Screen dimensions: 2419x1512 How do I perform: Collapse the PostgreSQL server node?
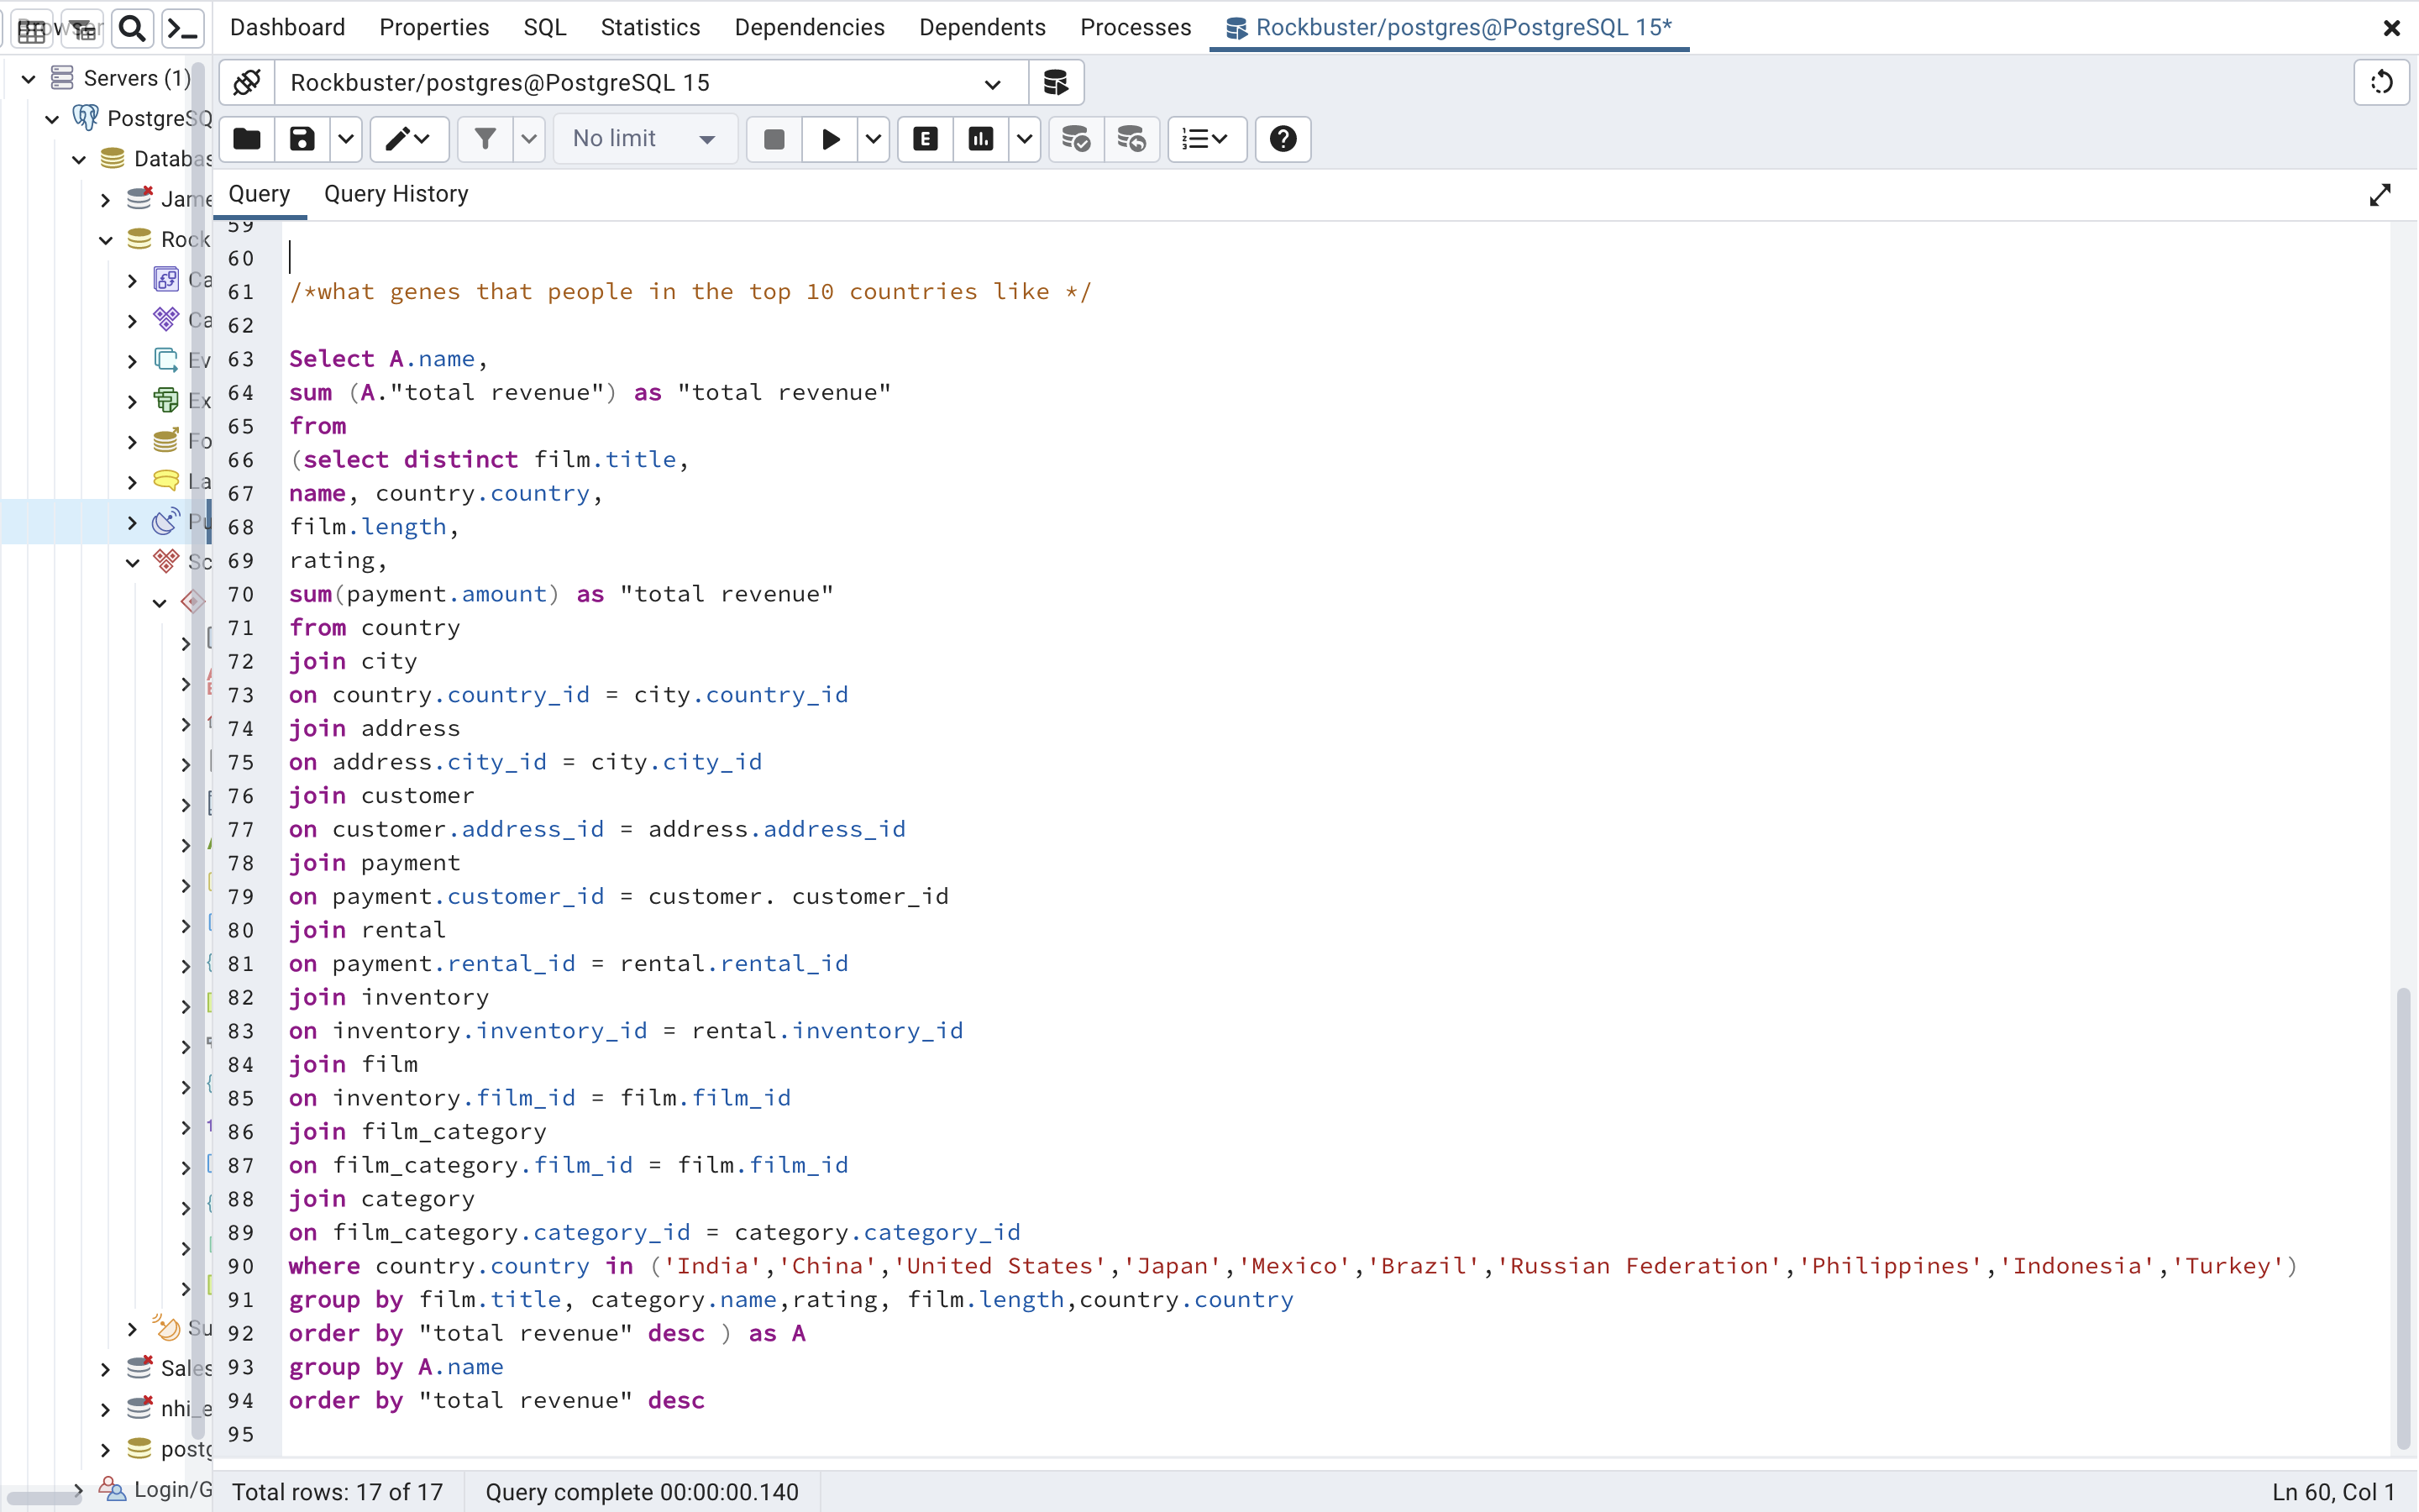click(x=53, y=119)
